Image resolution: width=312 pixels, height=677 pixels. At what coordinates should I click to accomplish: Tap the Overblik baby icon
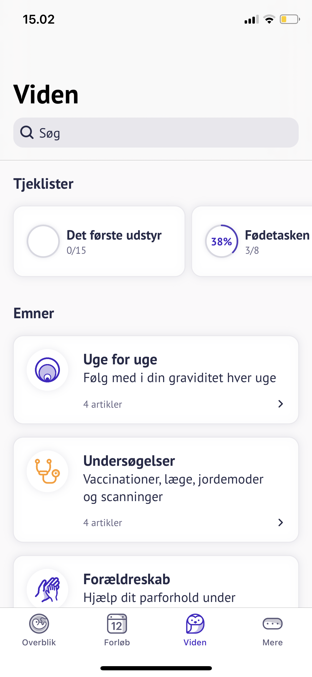pyautogui.click(x=39, y=623)
